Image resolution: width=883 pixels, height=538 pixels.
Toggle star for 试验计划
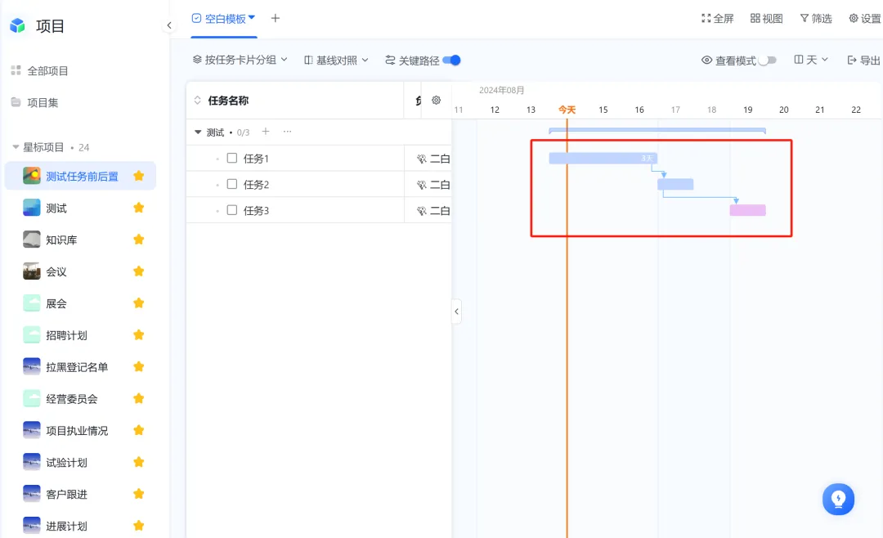138,463
